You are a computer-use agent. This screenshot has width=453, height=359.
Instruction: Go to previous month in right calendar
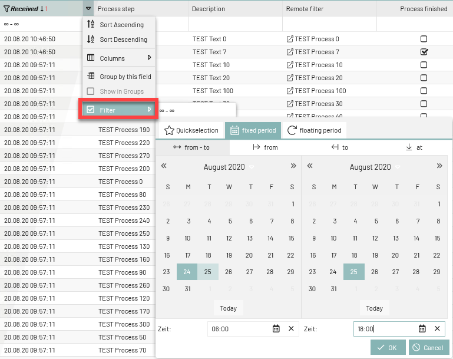click(x=310, y=166)
